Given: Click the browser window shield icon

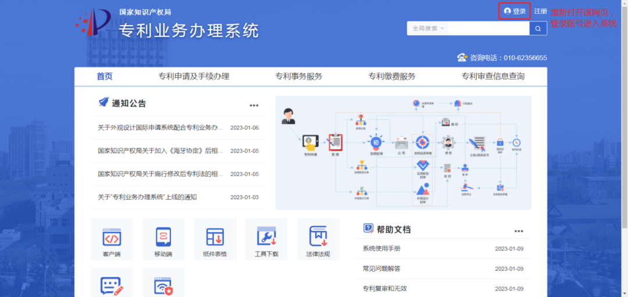Looking at the screenshot, I should pyautogui.click(x=163, y=287).
